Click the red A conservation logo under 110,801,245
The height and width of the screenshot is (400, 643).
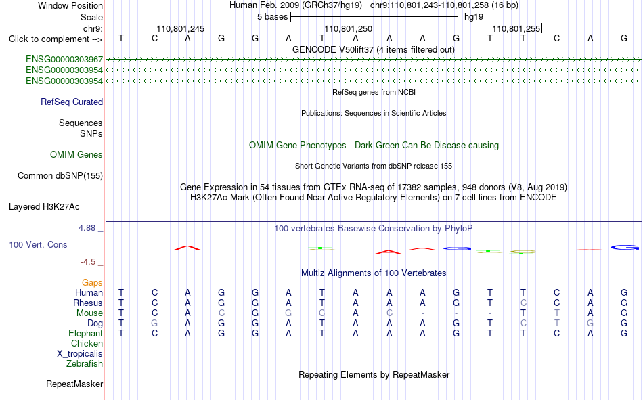point(187,248)
